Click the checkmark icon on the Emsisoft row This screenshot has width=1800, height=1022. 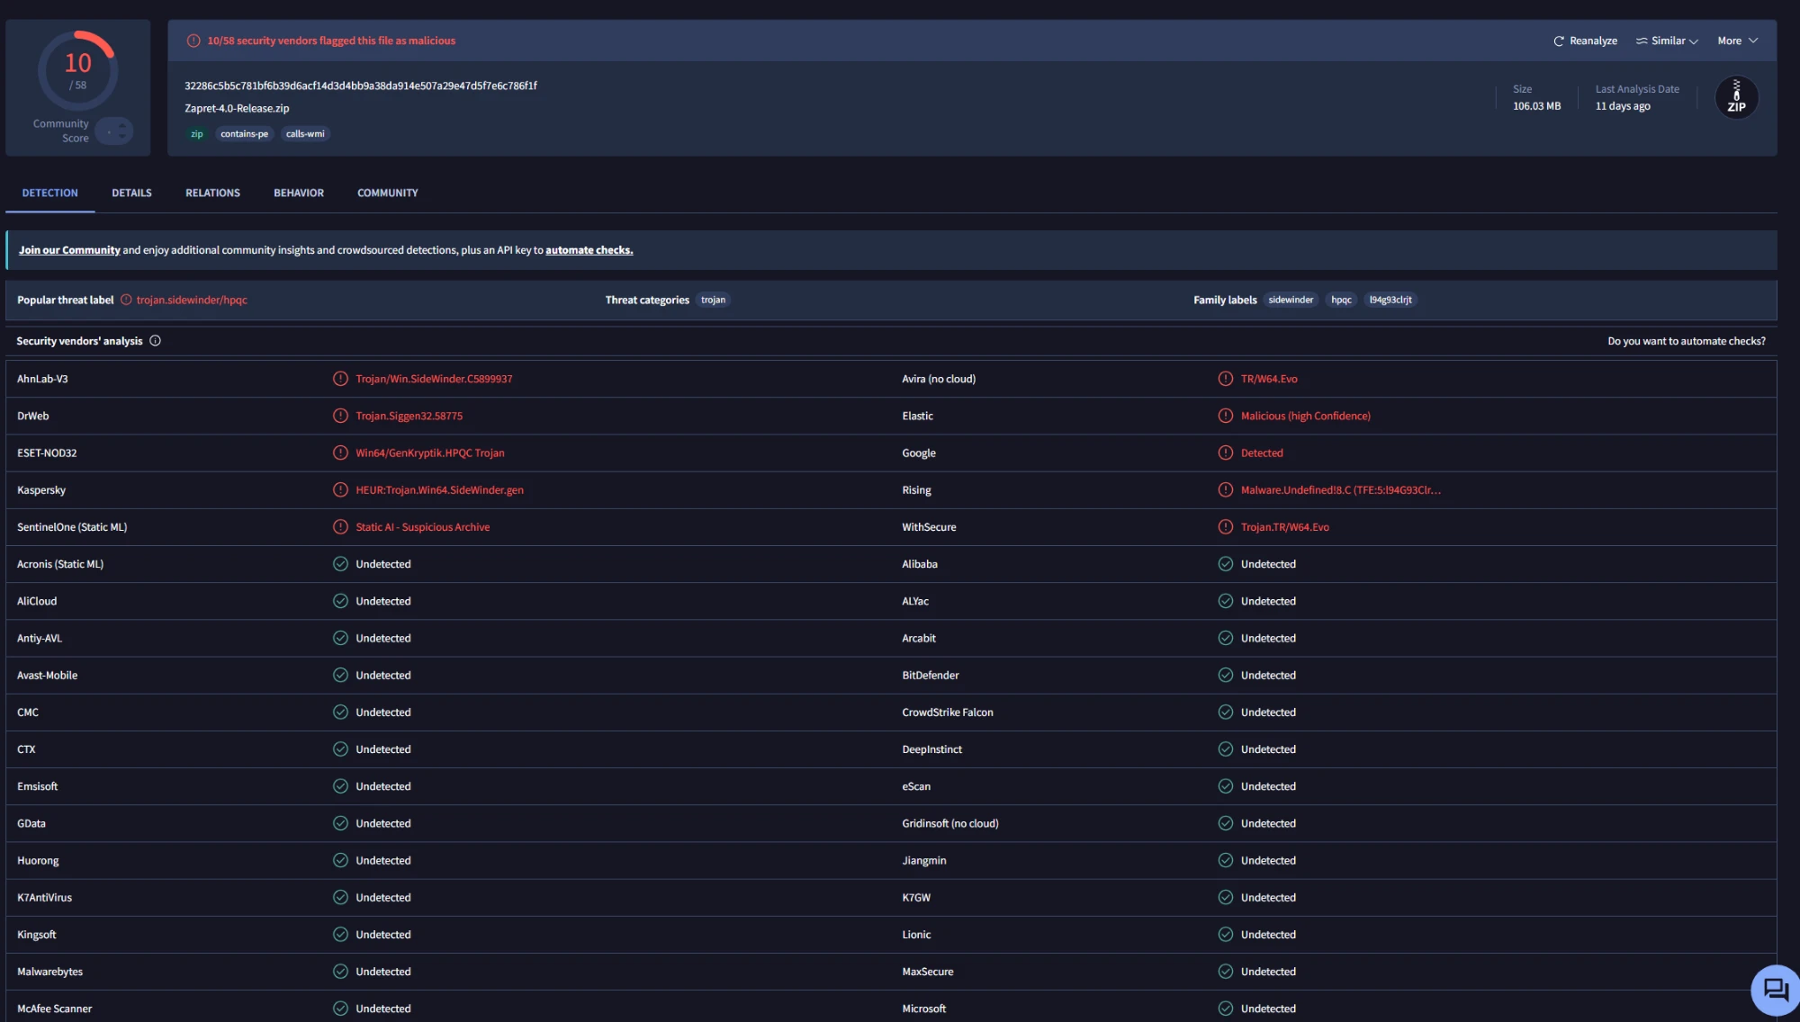point(340,786)
